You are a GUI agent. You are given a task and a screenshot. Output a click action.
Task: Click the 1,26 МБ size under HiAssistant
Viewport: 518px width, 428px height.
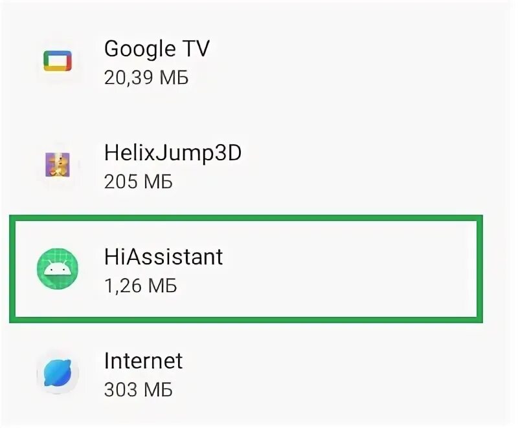tap(141, 286)
